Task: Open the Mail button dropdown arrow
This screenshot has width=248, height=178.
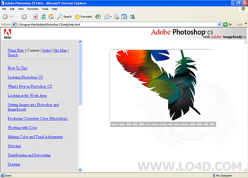Action: [111, 17]
